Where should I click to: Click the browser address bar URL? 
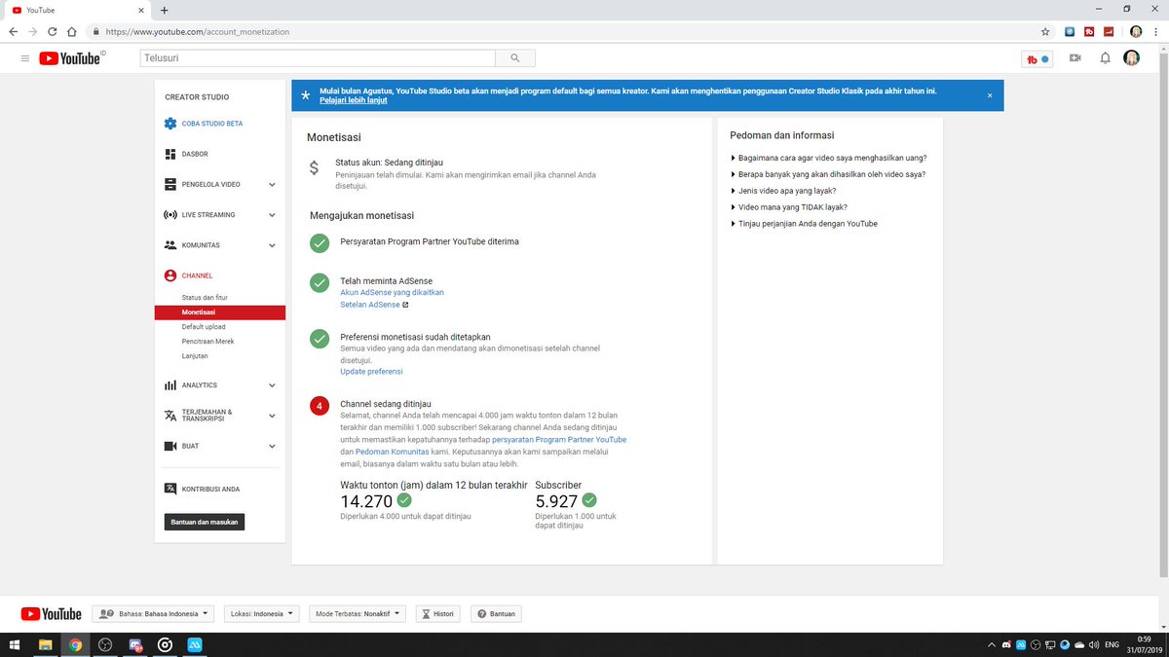(x=198, y=31)
